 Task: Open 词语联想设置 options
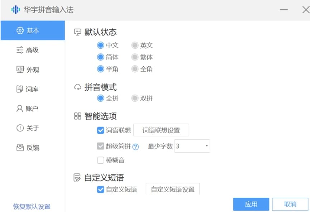point(161,130)
